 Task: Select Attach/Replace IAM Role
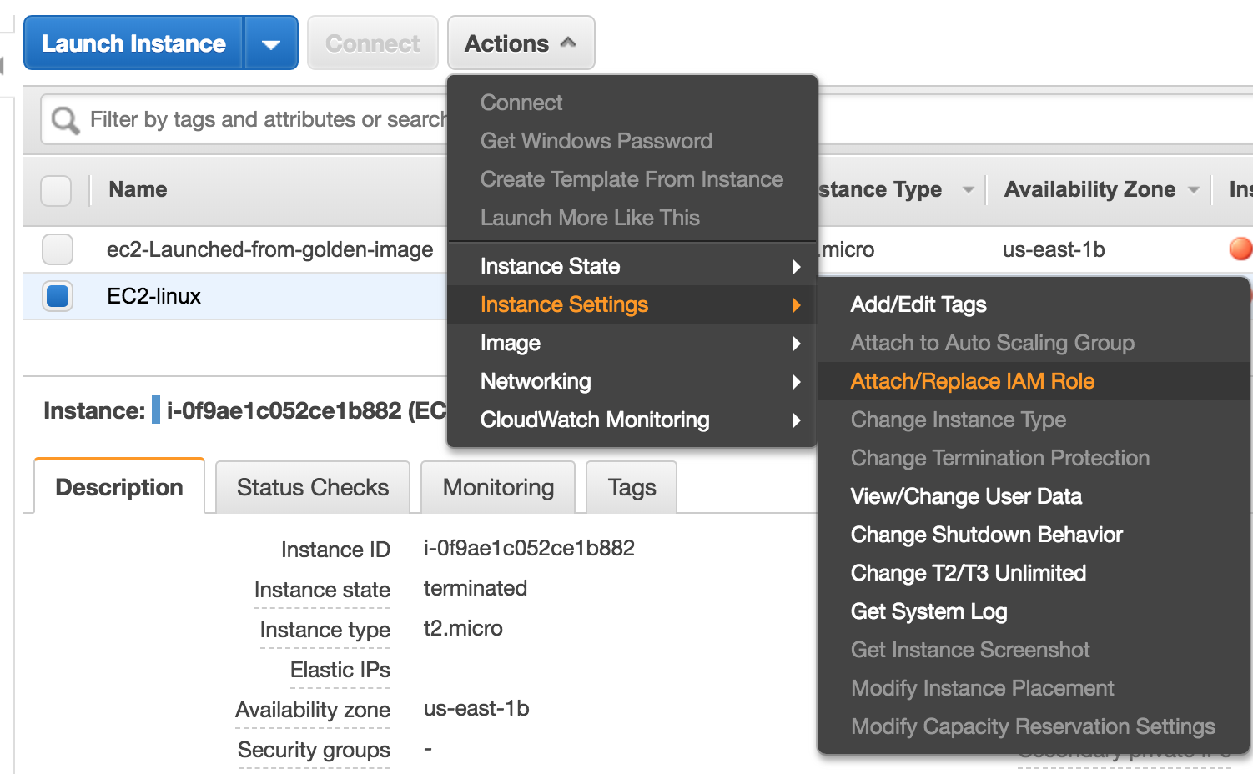click(972, 381)
